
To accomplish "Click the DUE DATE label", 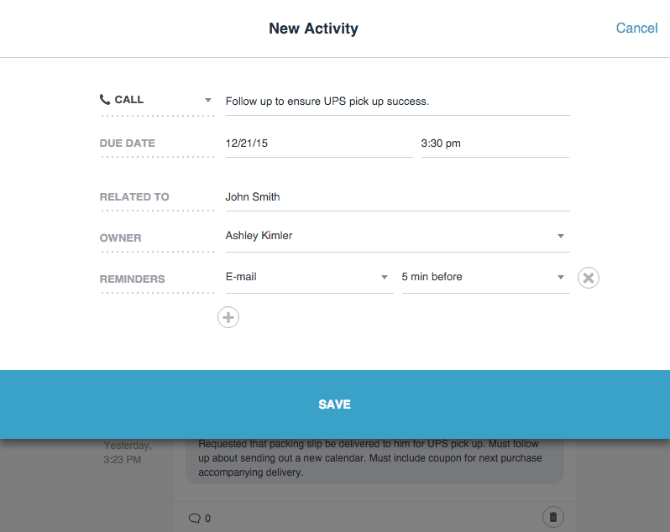I will 128,143.
